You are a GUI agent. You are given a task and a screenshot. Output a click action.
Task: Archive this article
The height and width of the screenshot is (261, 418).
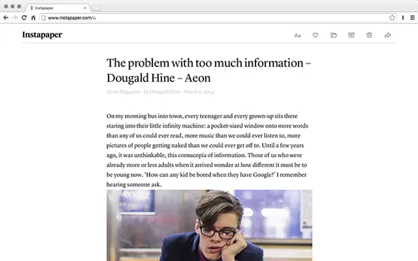click(351, 35)
